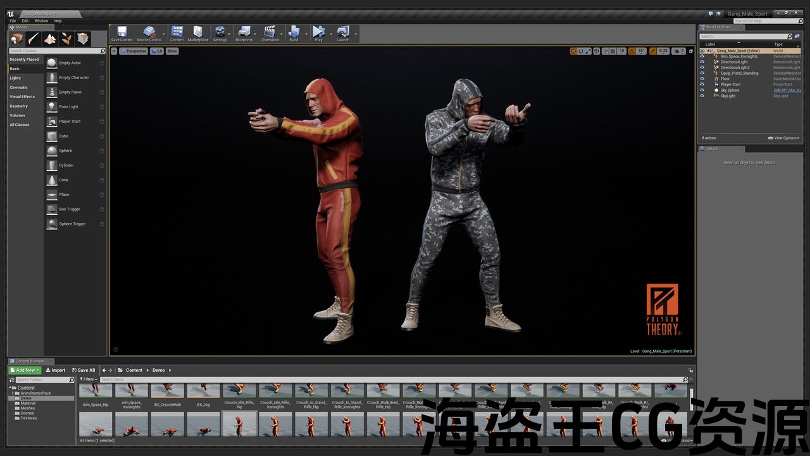Viewport: 810px width, 456px height.
Task: Open Cinematics from the toolbar
Action: click(270, 32)
